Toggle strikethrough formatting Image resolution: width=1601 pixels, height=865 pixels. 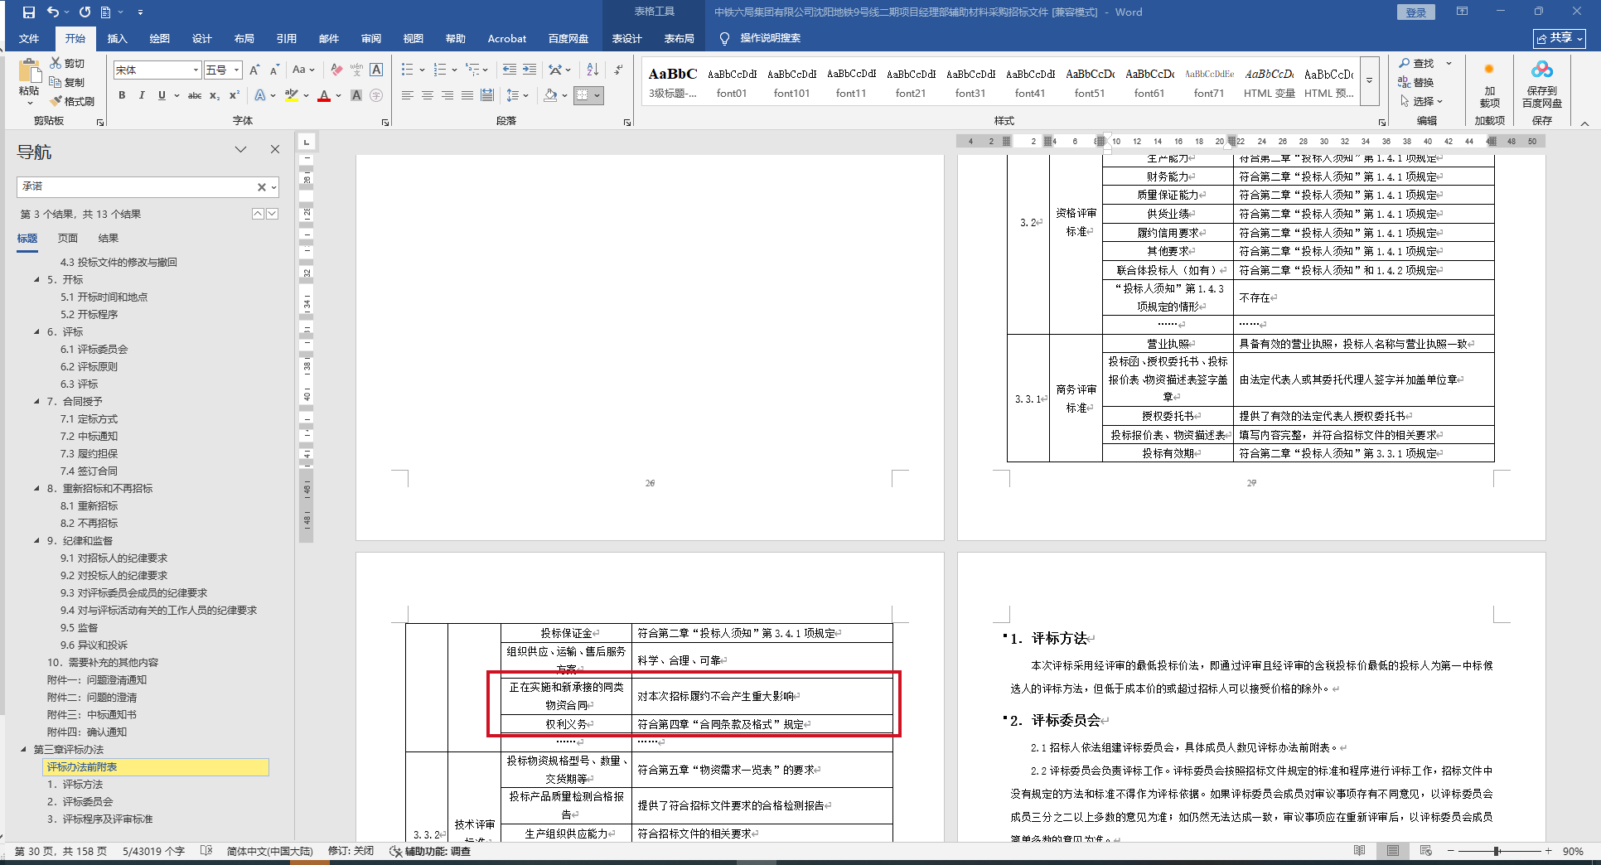tap(195, 95)
